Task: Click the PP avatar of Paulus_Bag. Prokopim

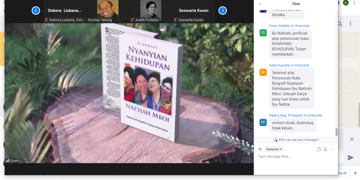Action: click(x=263, y=123)
